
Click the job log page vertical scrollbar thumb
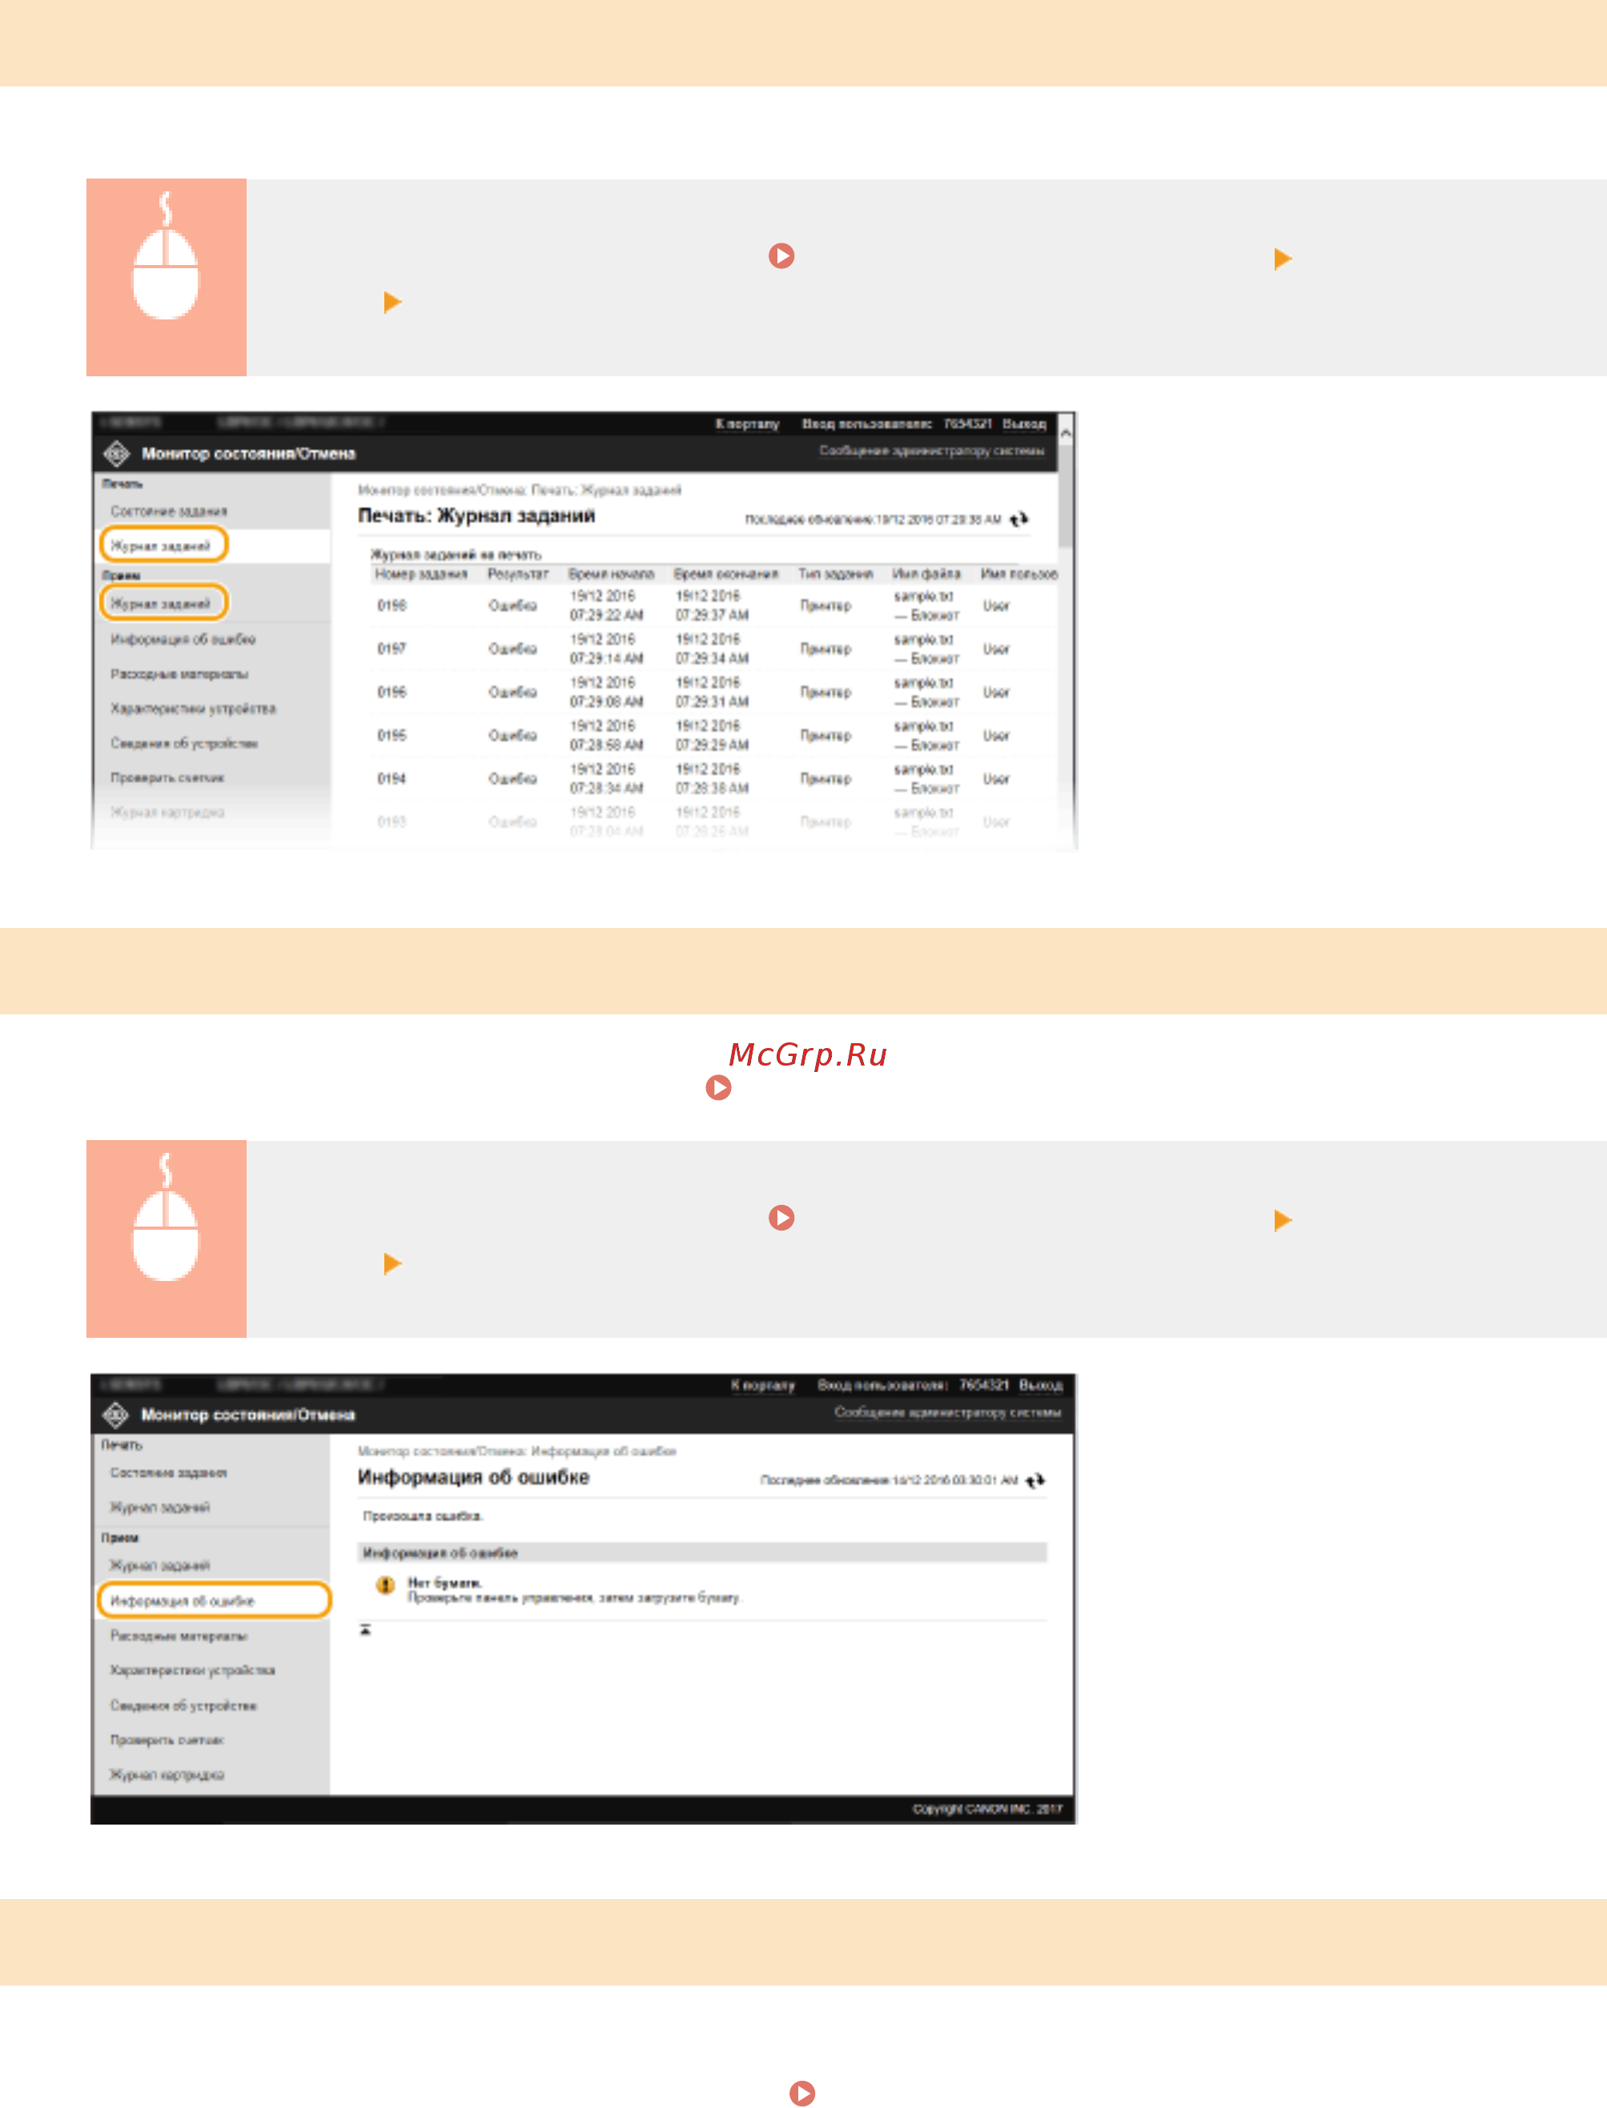pos(1066,496)
